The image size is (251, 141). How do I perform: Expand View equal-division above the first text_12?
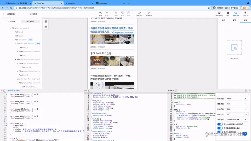point(18,52)
